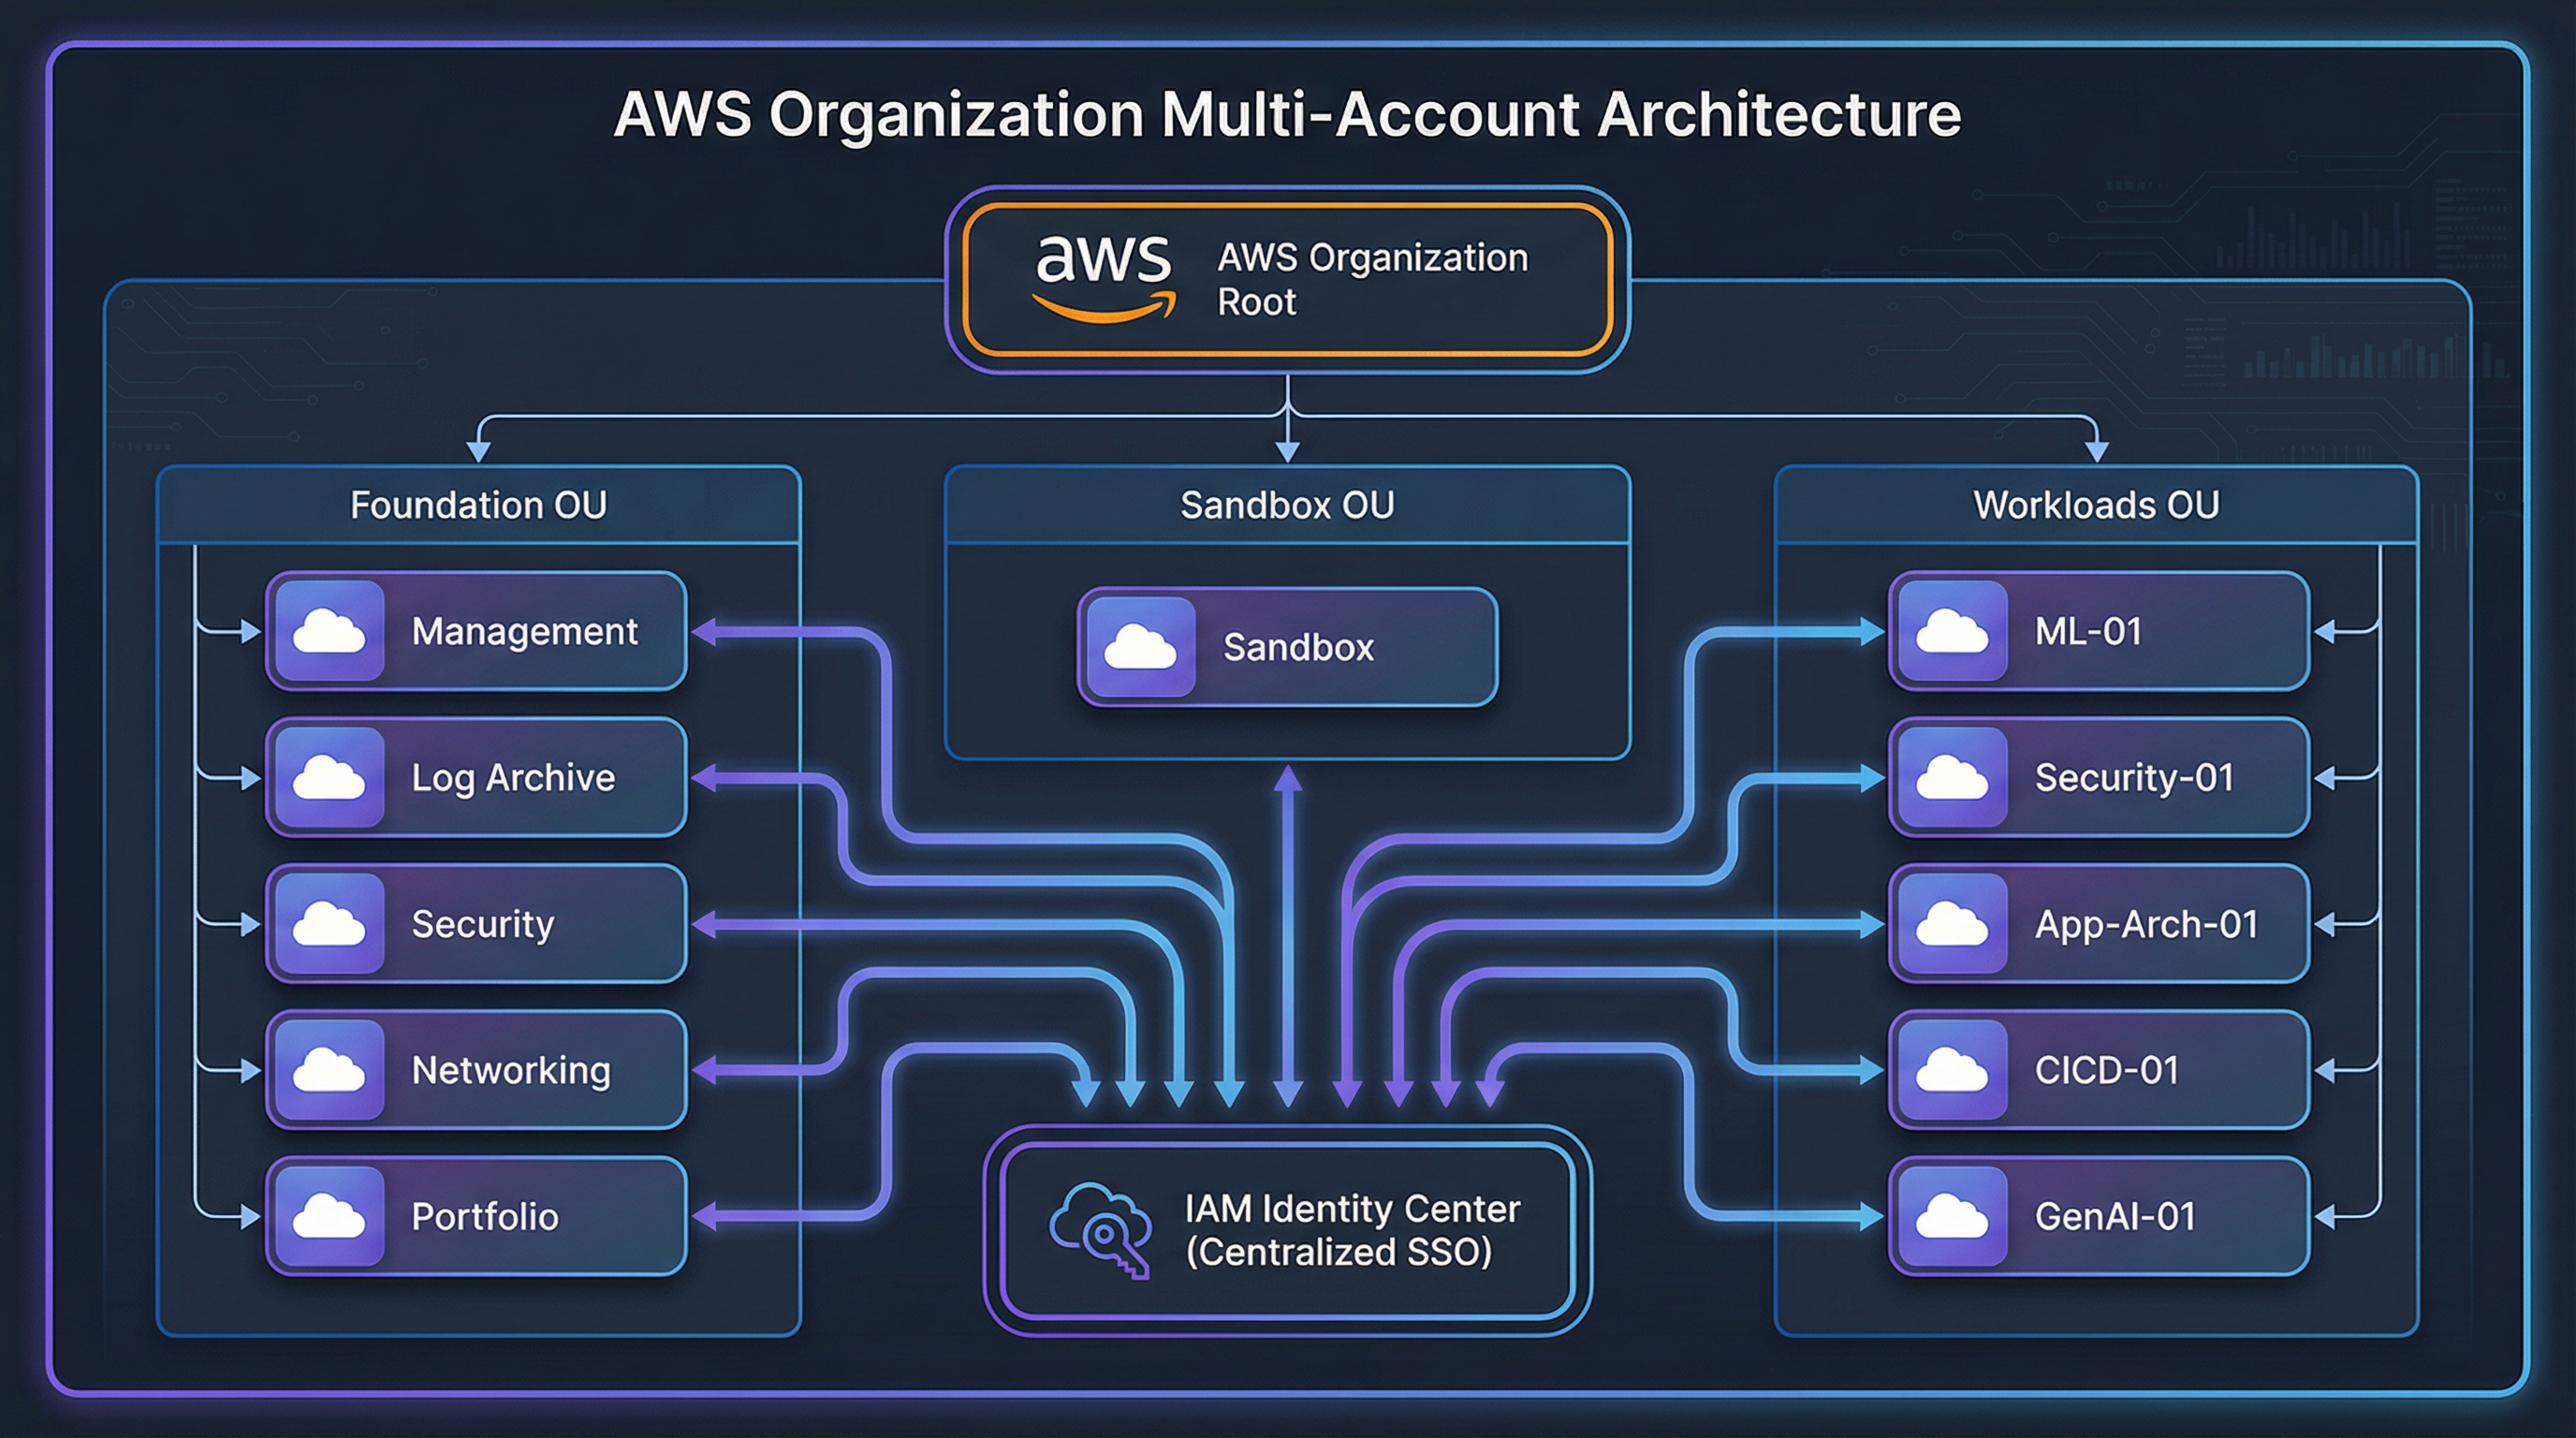The image size is (2576, 1438).
Task: Select the ML-01 cloud icon
Action: click(1951, 631)
